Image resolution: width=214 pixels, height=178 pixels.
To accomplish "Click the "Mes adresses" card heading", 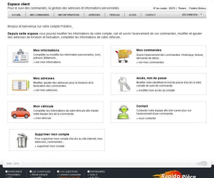I will point(44,78).
